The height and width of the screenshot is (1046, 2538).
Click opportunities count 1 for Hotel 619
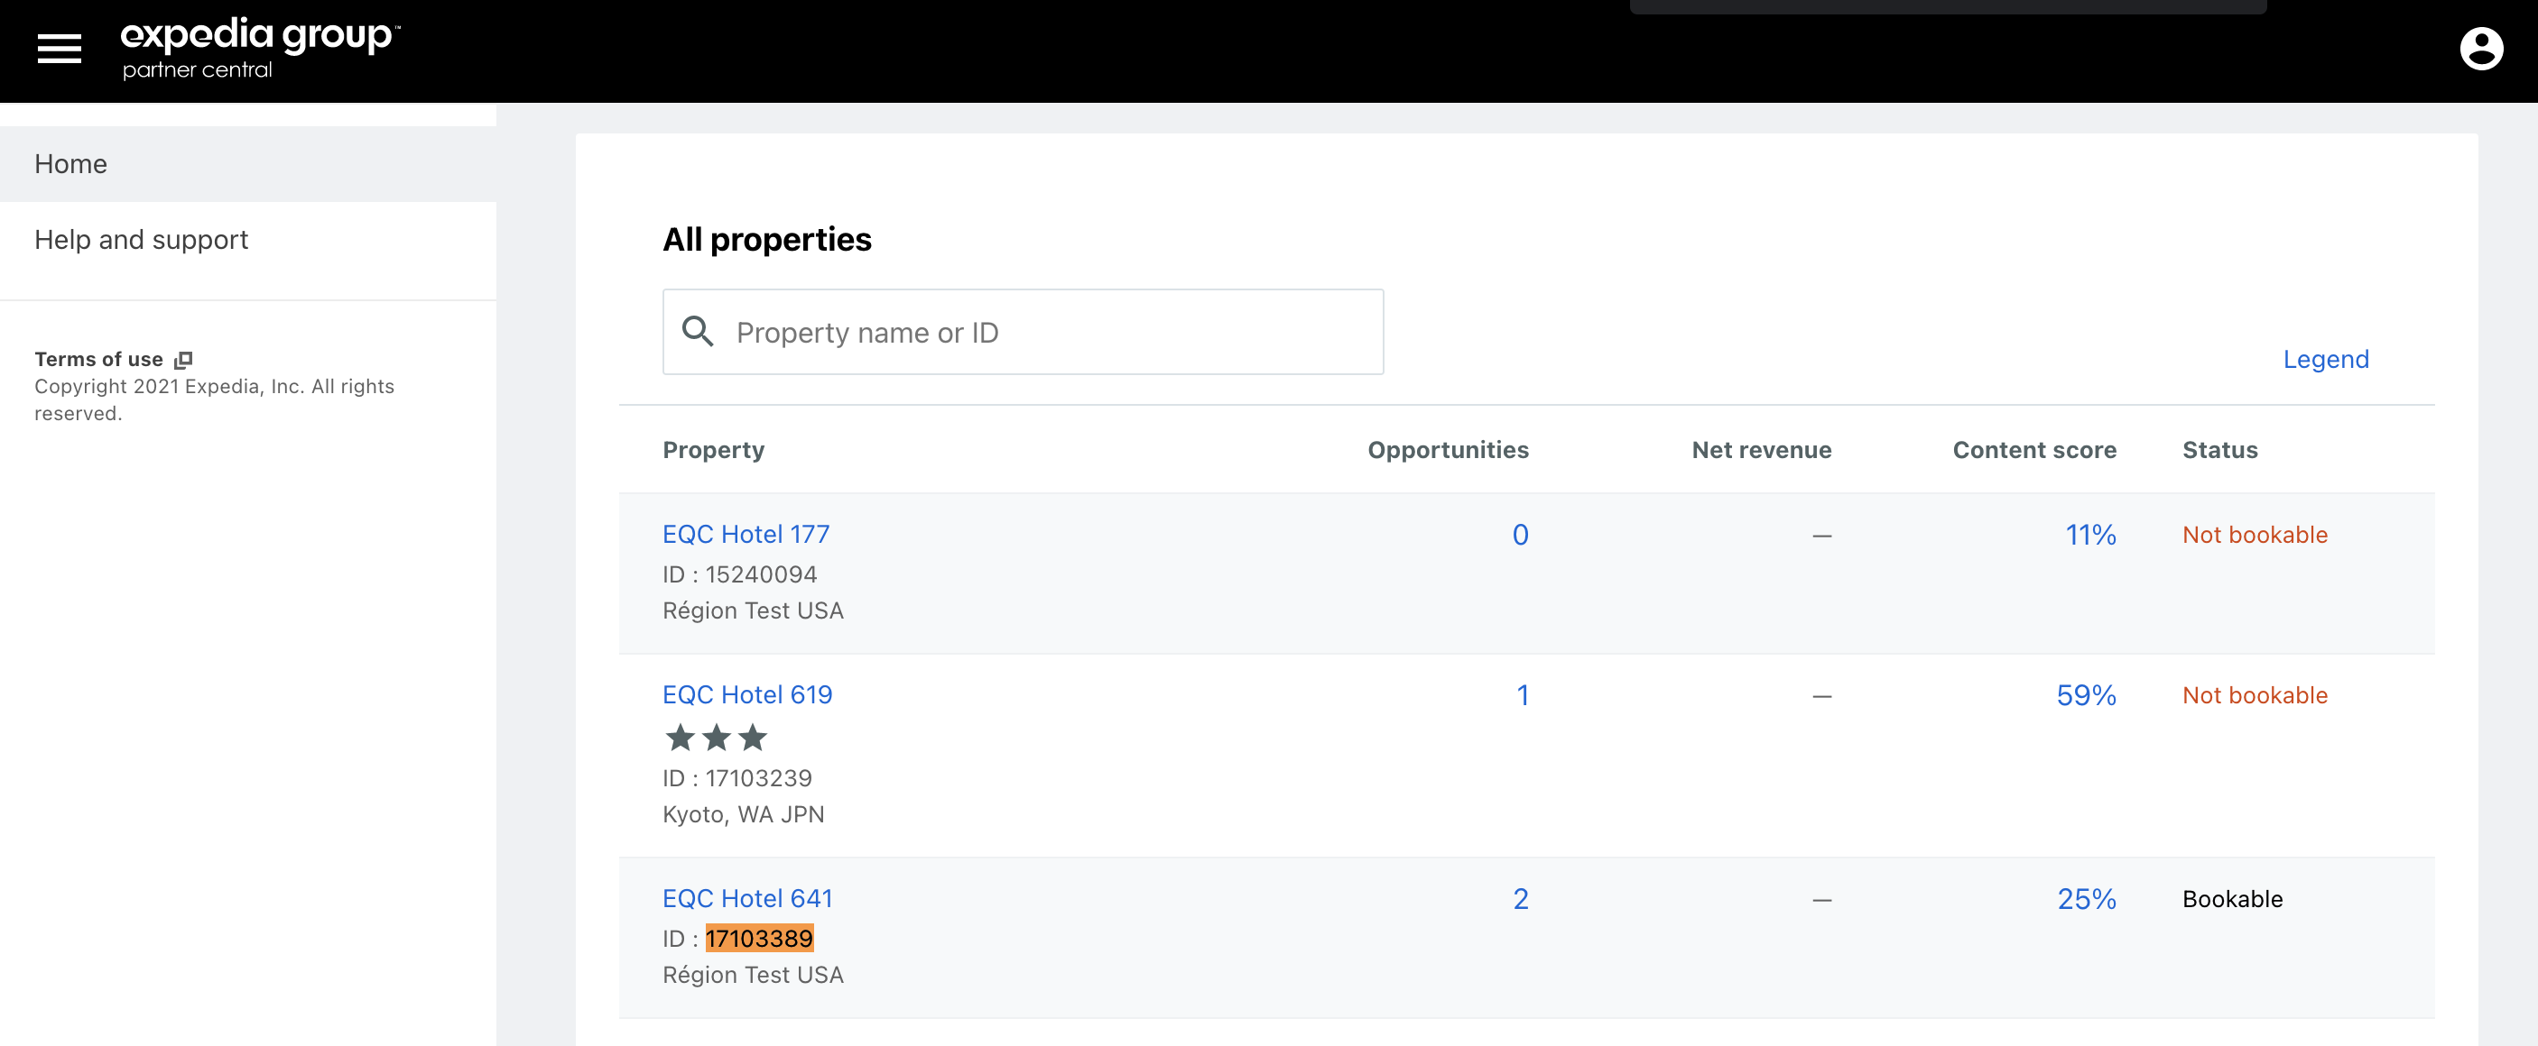tap(1523, 696)
